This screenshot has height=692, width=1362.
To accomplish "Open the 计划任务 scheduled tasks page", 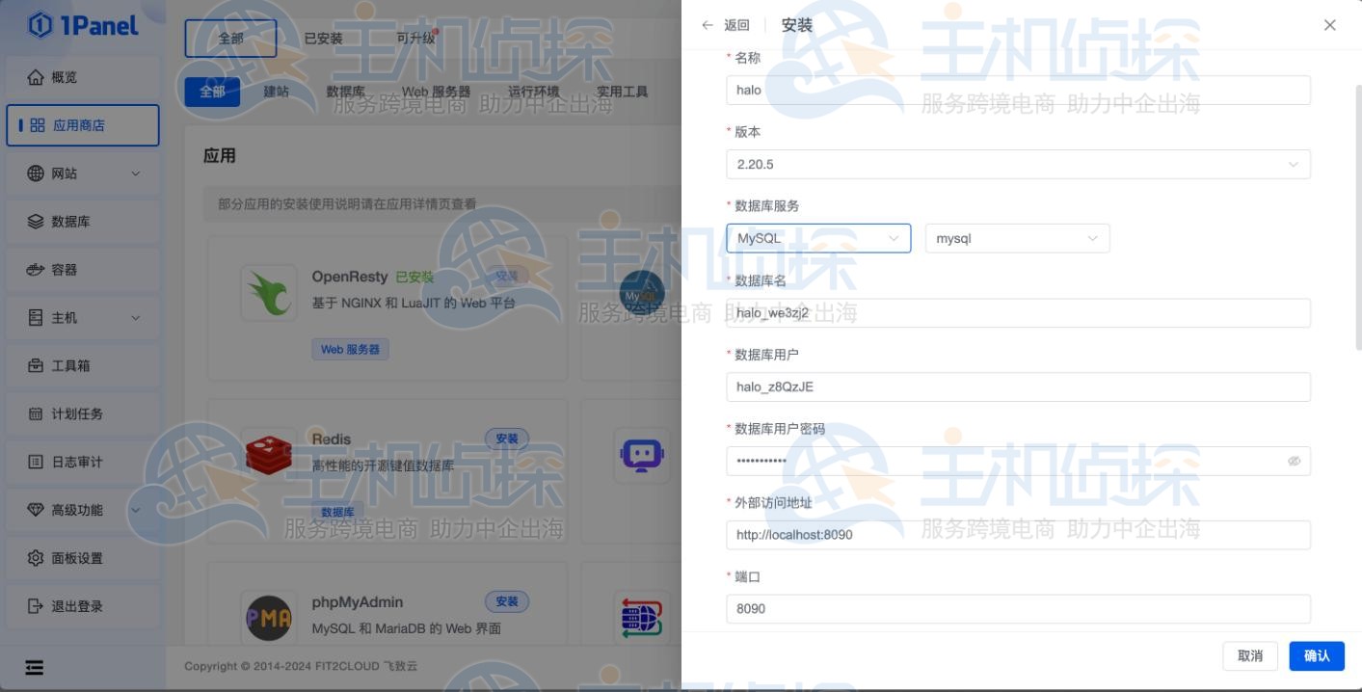I will click(x=83, y=414).
